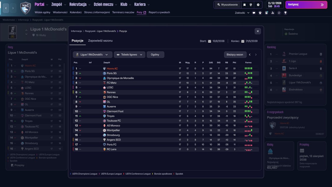
Task: Click the shirt icon in the bookmarks row
Action: pos(260,13)
